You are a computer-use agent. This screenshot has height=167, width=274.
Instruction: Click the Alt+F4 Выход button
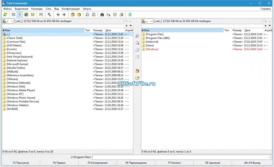click(252, 163)
